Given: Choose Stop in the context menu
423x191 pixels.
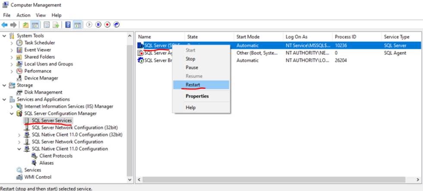Looking at the screenshot, I should pyautogui.click(x=201, y=59).
